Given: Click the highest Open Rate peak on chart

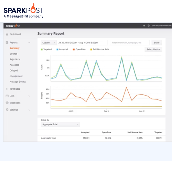Looking at the screenshot, I should 127,87.
